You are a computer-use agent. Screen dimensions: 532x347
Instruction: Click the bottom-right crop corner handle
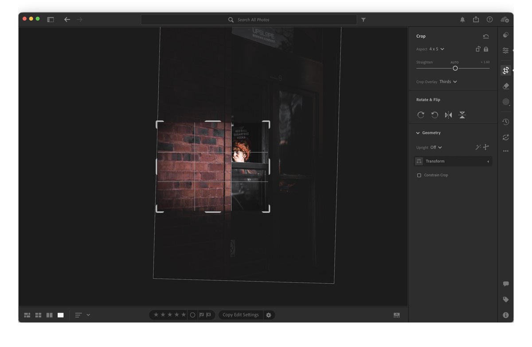(267, 210)
